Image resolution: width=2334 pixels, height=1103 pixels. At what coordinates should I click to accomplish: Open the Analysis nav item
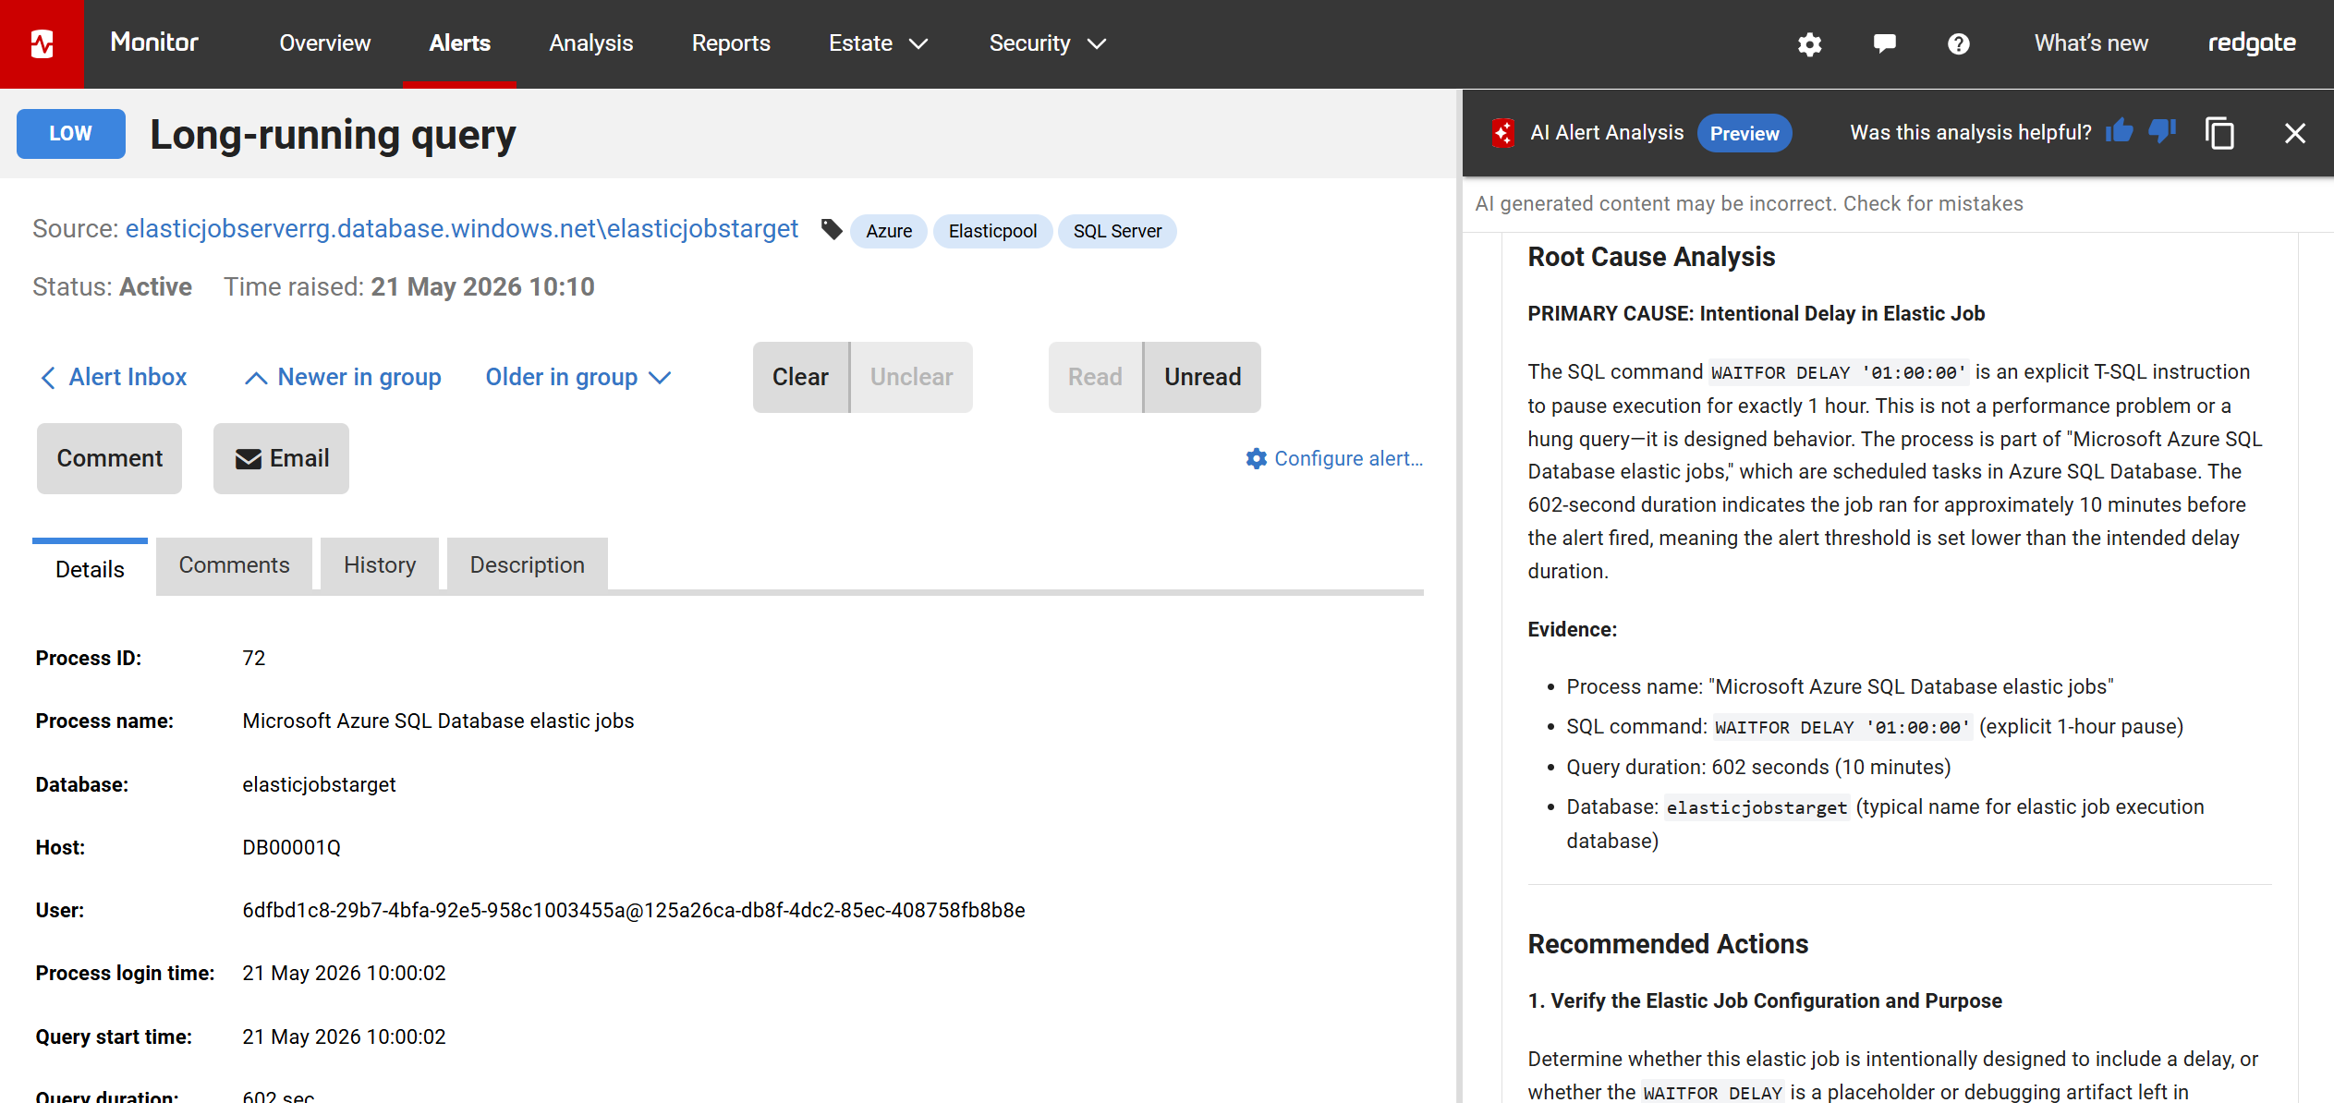click(591, 43)
